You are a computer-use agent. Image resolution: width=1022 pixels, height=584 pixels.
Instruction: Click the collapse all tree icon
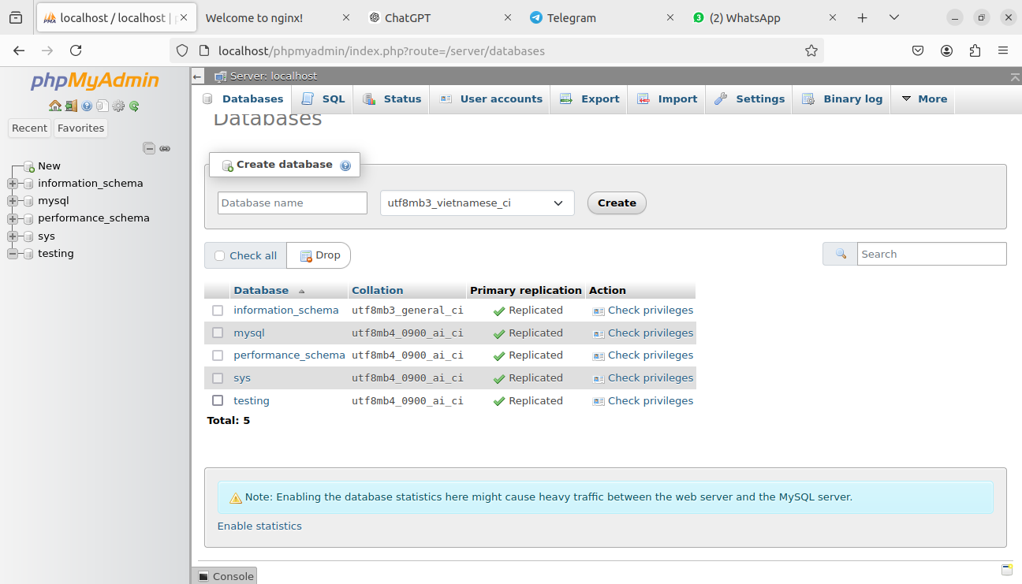(x=148, y=148)
